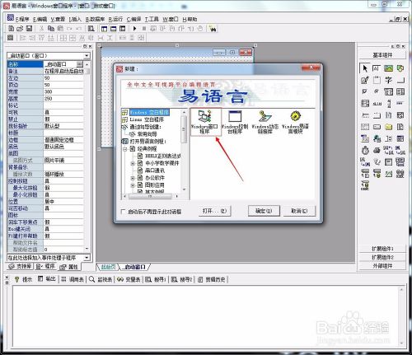Click the binoculars find icon in toolbar
The height and width of the screenshot is (355, 412).
point(213,29)
